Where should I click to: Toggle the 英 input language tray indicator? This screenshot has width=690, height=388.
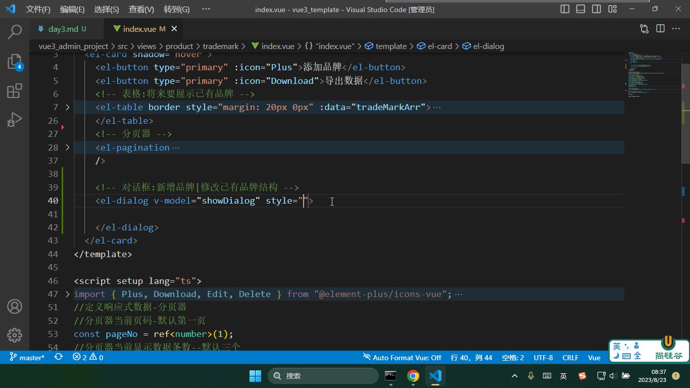pyautogui.click(x=563, y=376)
